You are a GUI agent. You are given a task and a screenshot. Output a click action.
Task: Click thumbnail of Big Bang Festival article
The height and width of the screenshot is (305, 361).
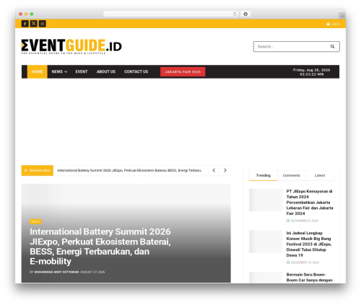click(266, 242)
